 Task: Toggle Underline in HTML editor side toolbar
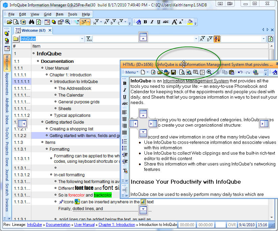click(x=125, y=97)
